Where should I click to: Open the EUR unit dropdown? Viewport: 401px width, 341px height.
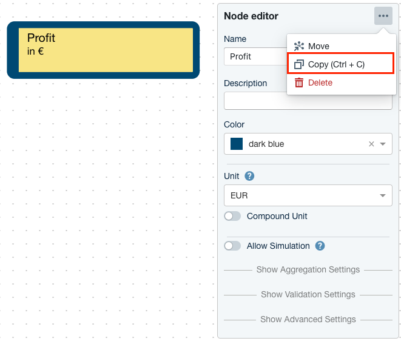click(308, 196)
